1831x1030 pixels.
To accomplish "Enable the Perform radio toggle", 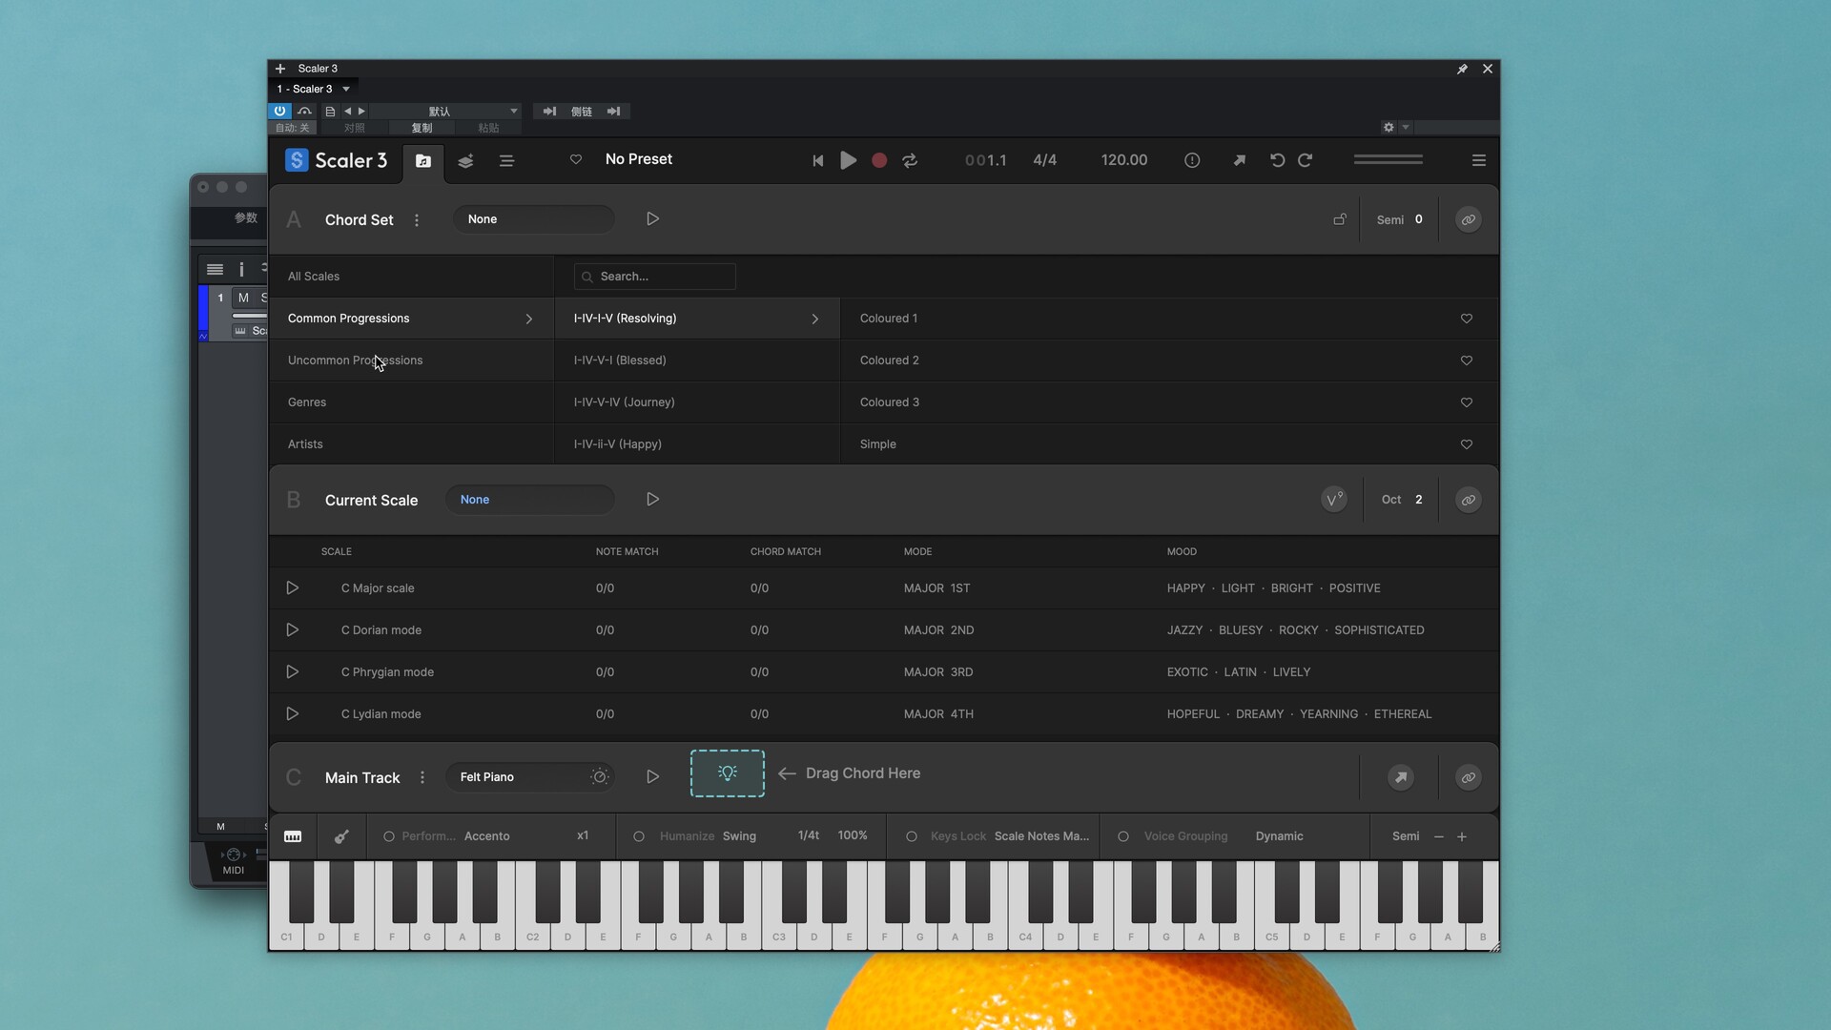I will 389,836.
